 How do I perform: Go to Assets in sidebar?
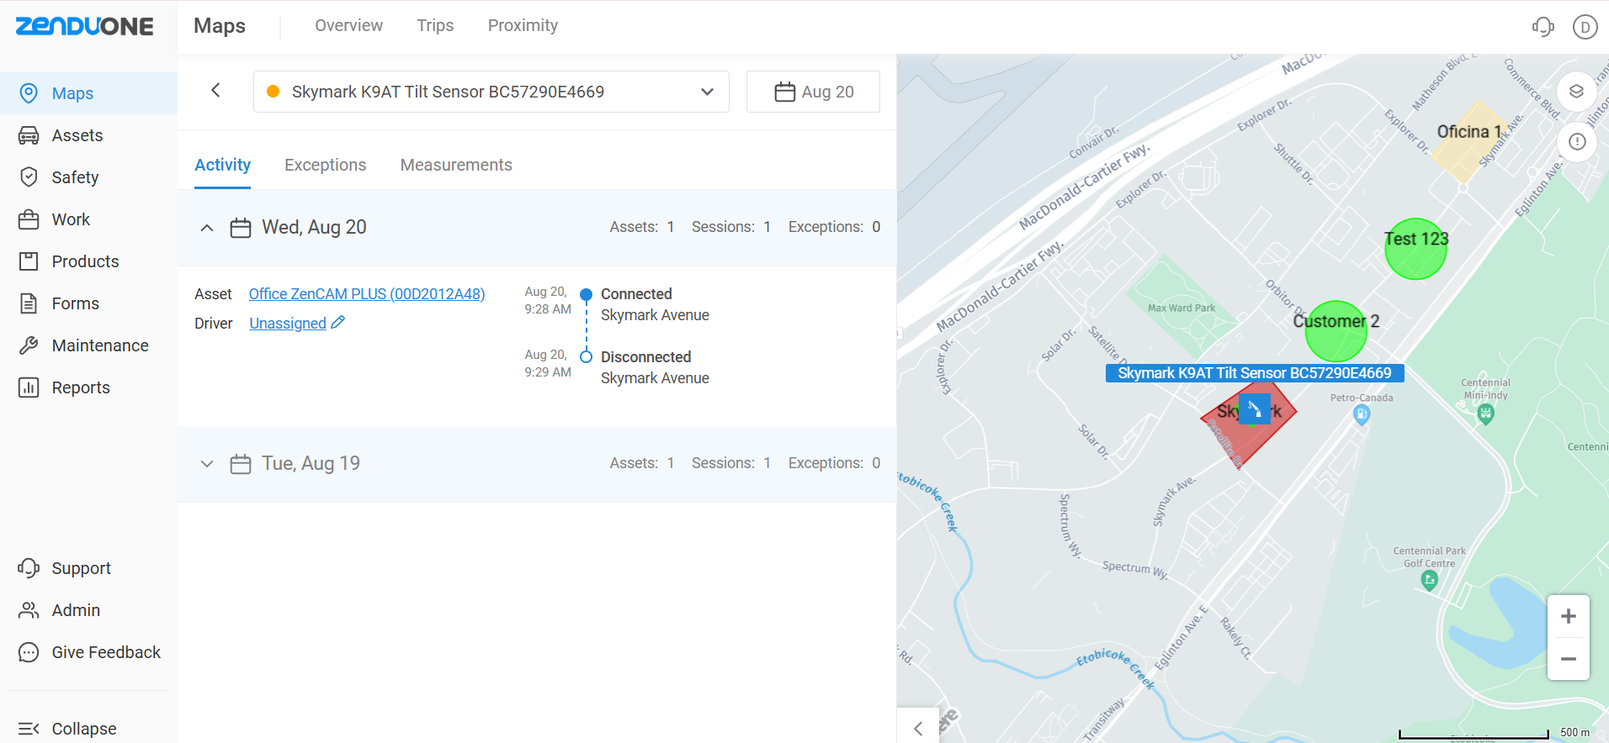(88, 135)
